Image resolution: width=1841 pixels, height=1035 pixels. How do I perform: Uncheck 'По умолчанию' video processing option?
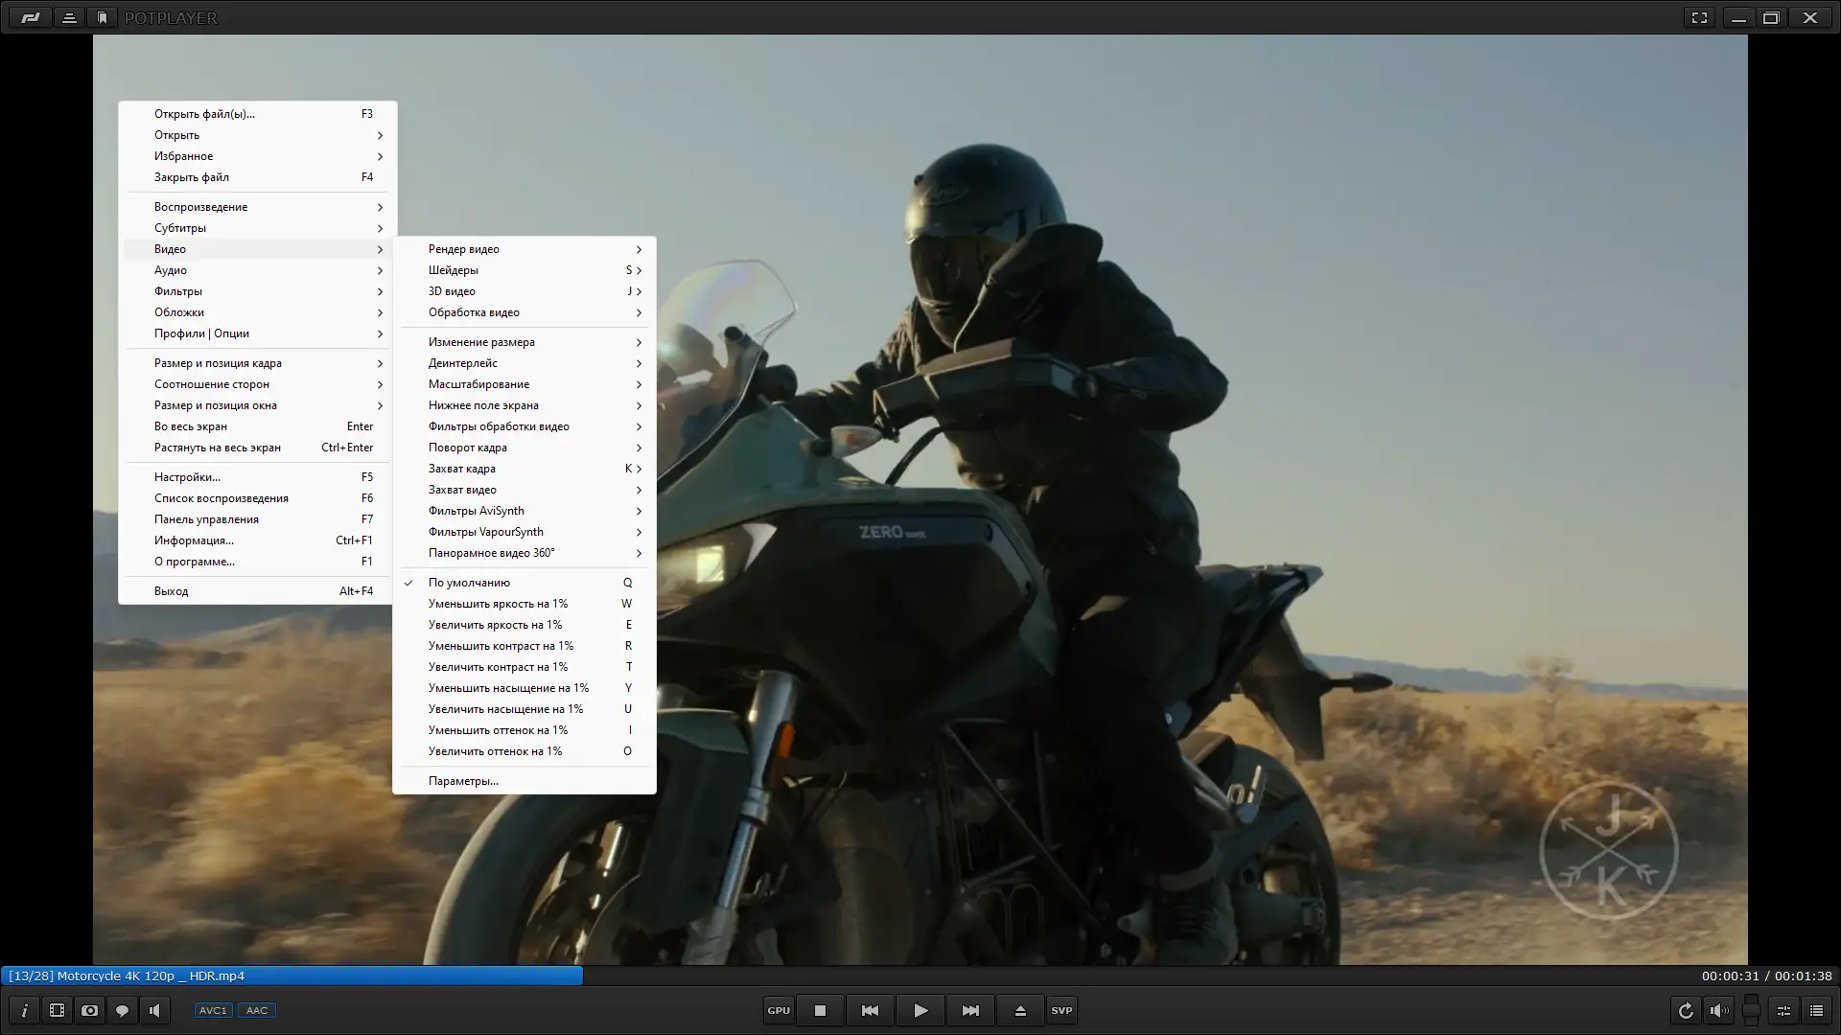point(470,582)
